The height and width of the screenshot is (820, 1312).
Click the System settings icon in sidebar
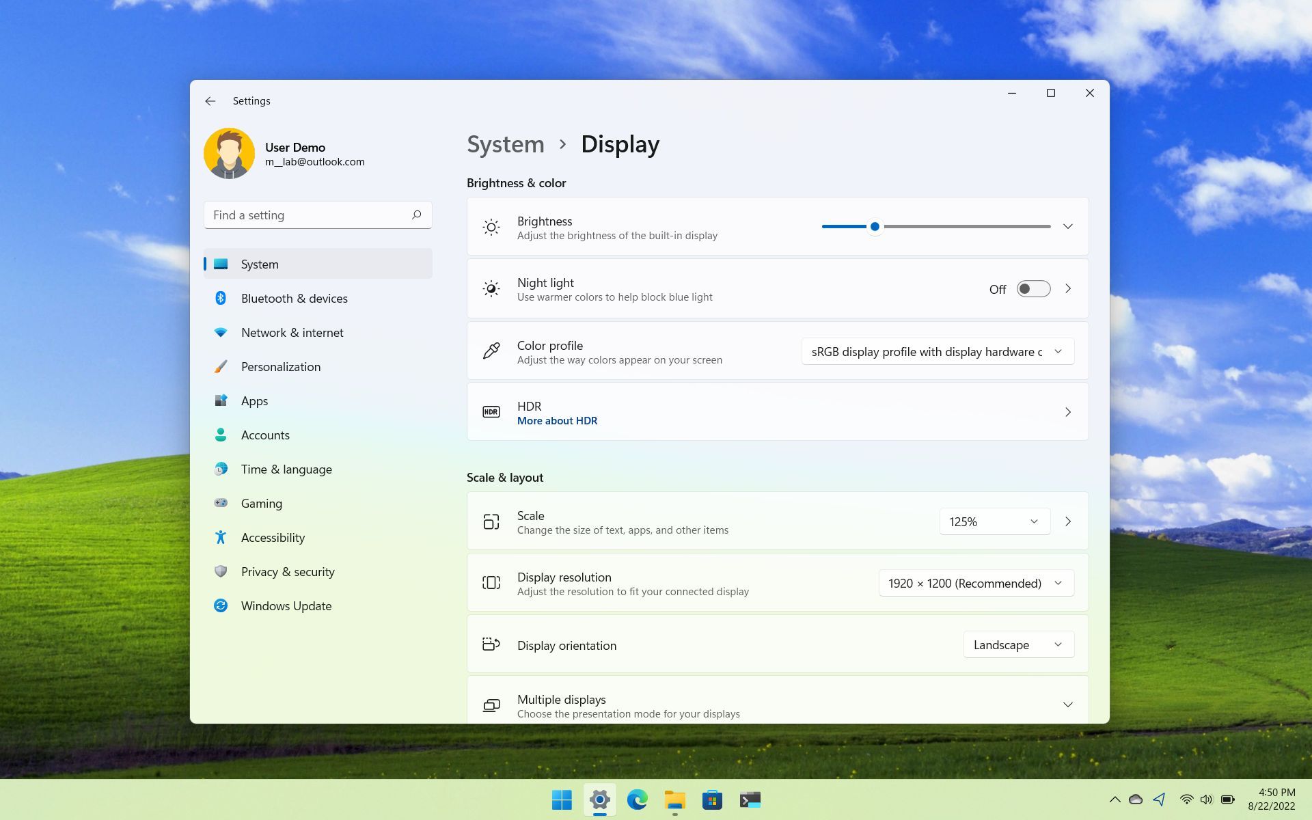[220, 264]
